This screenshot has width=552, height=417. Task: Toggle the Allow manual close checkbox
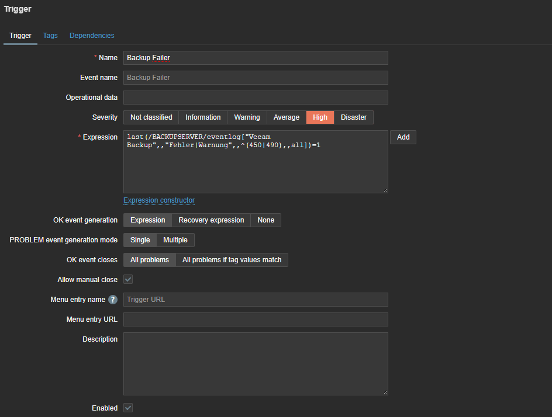(128, 280)
